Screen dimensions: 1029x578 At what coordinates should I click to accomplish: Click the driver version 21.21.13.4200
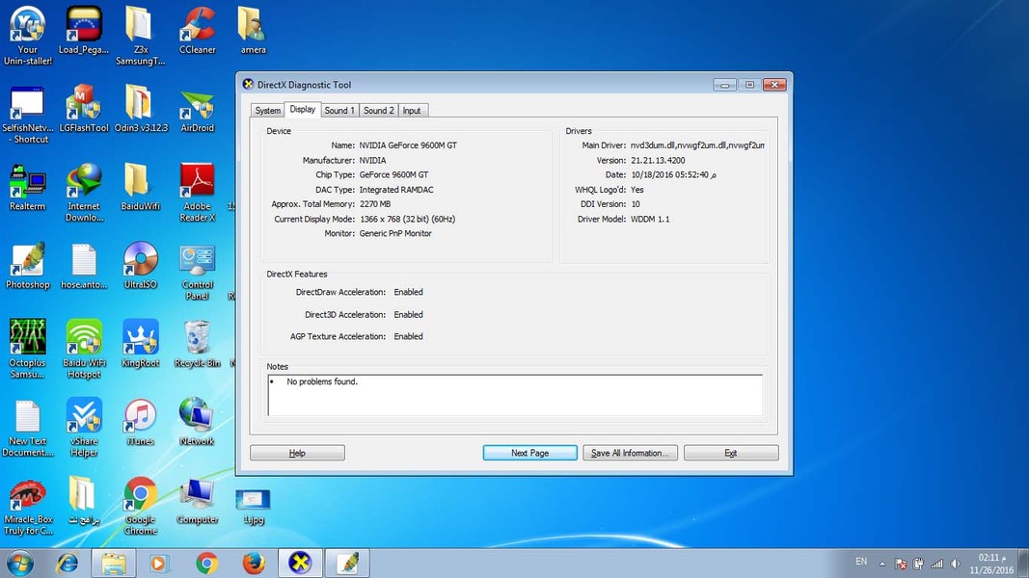click(658, 161)
